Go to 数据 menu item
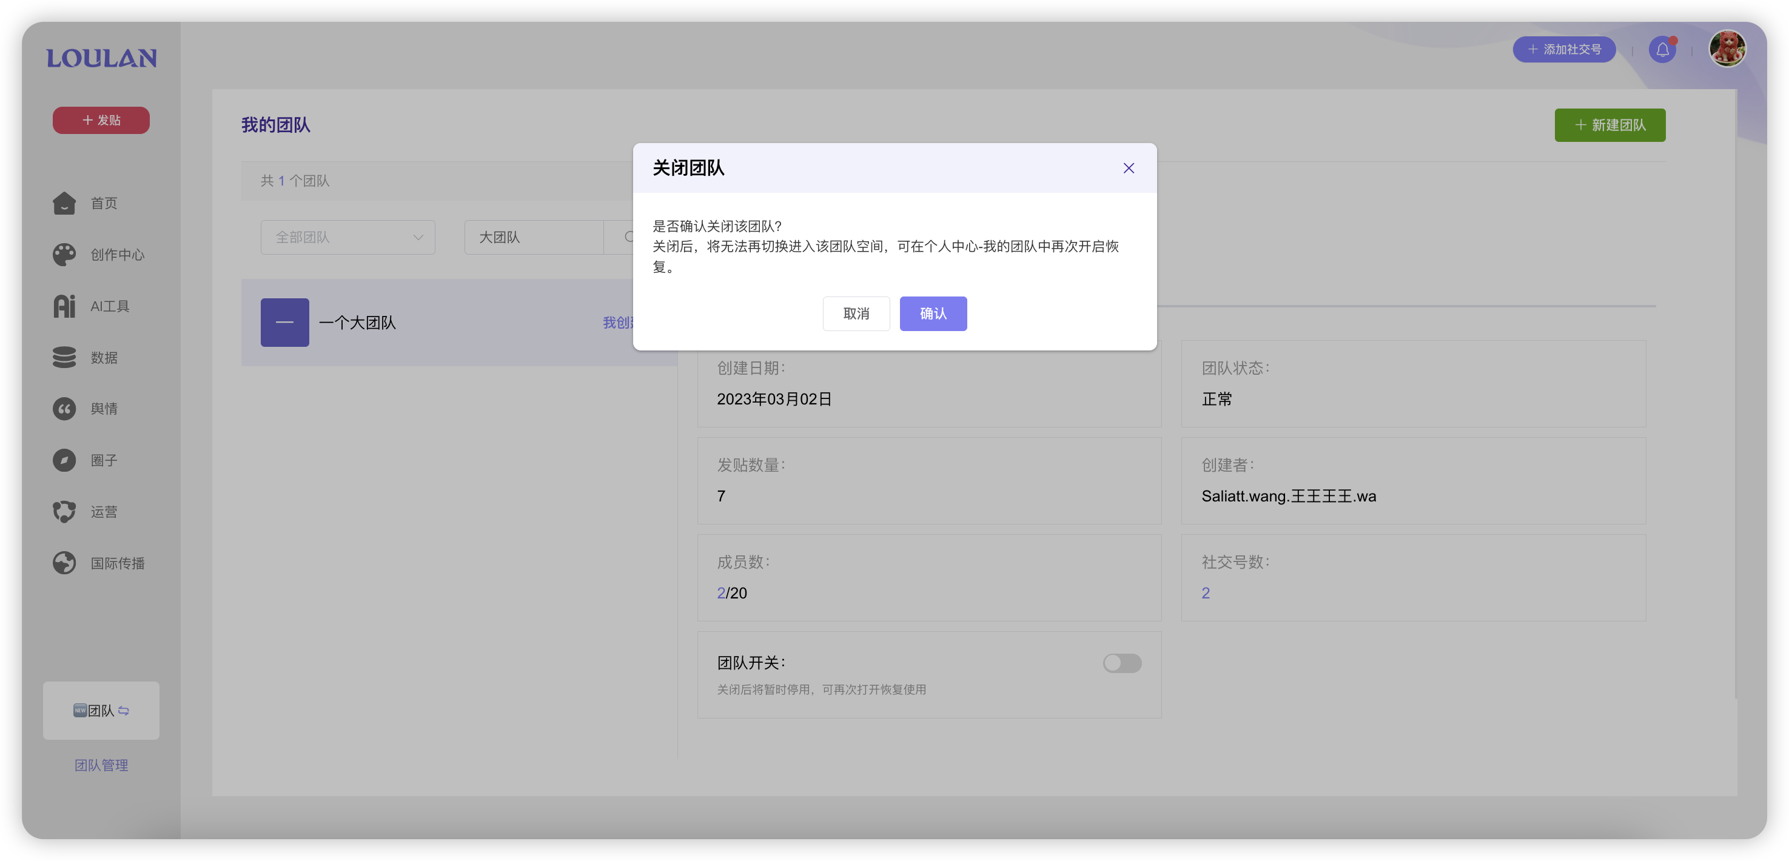This screenshot has width=1789, height=861. point(104,358)
